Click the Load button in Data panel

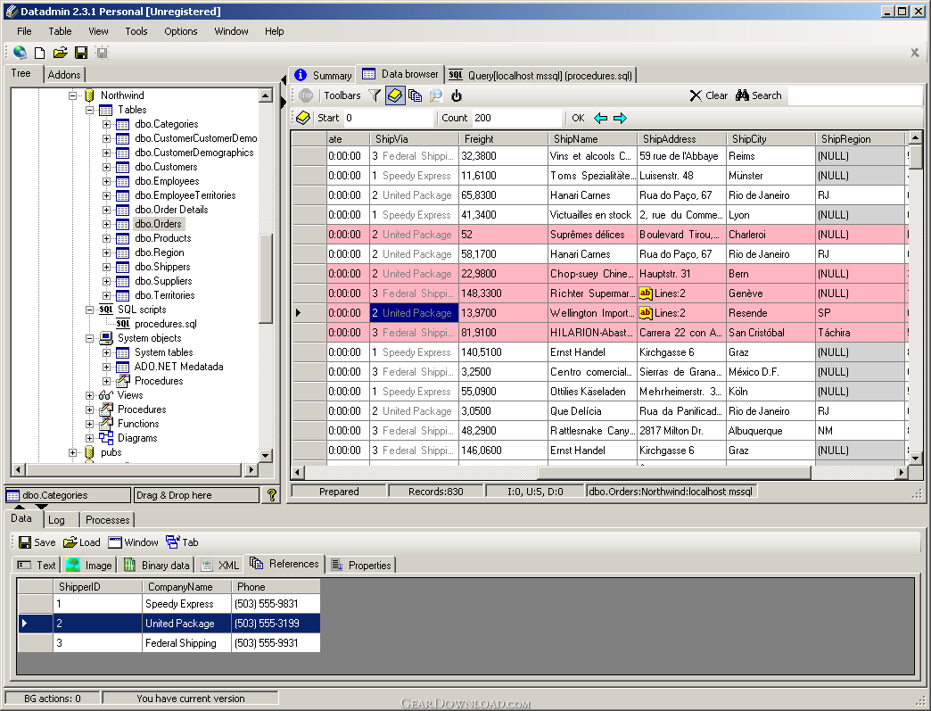pos(82,542)
